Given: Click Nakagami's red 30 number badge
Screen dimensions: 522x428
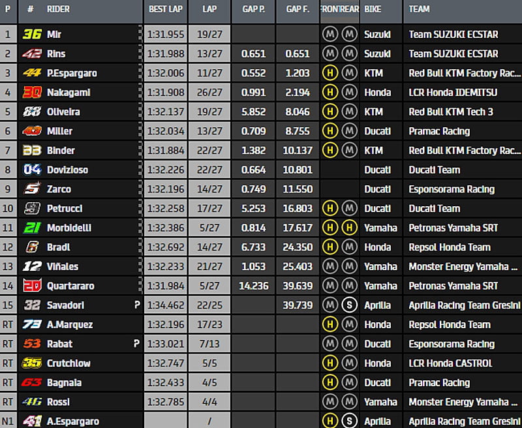Looking at the screenshot, I should [x=31, y=92].
